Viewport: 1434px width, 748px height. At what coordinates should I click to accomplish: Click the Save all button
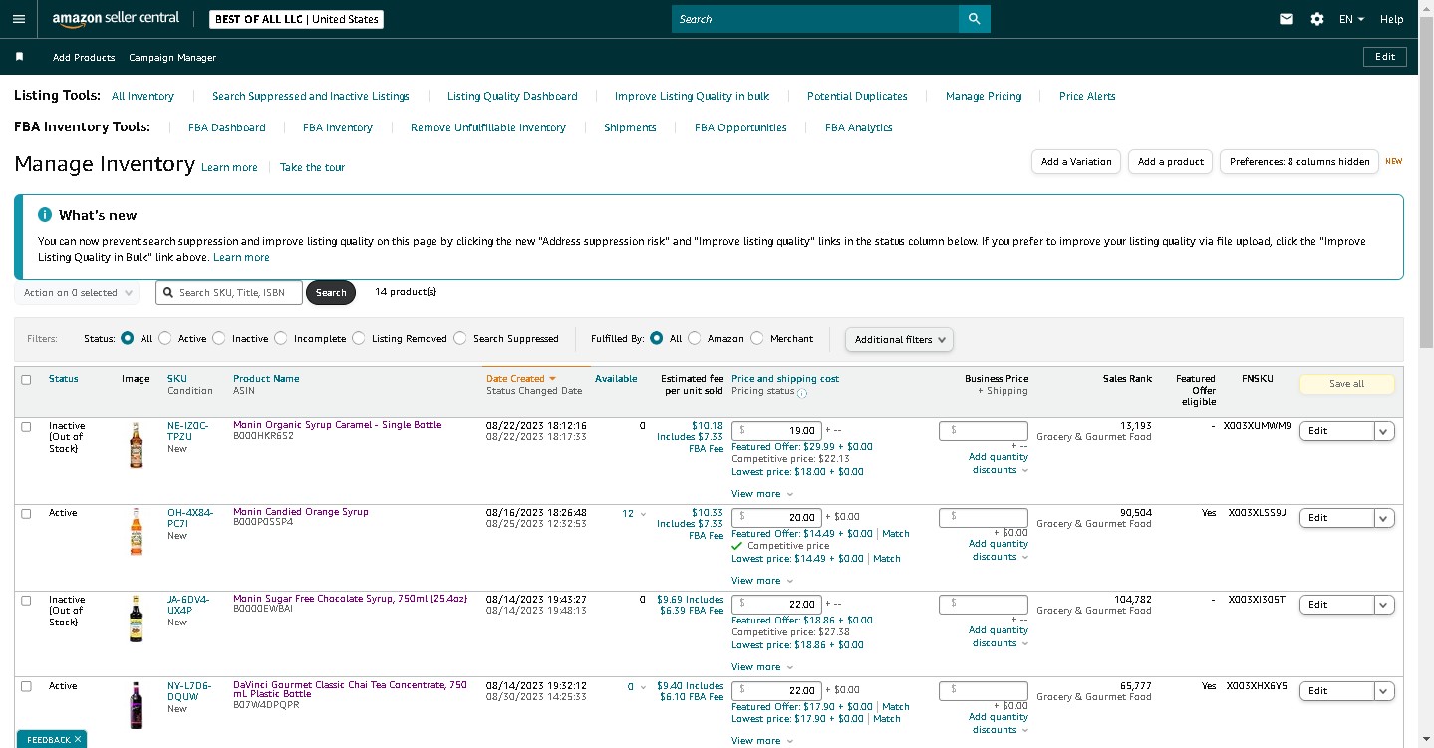pos(1346,384)
